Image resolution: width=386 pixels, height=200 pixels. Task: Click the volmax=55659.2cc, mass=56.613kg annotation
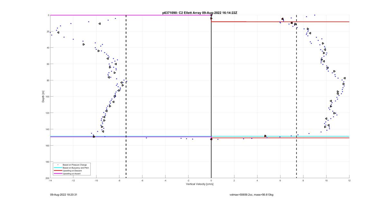point(251,195)
